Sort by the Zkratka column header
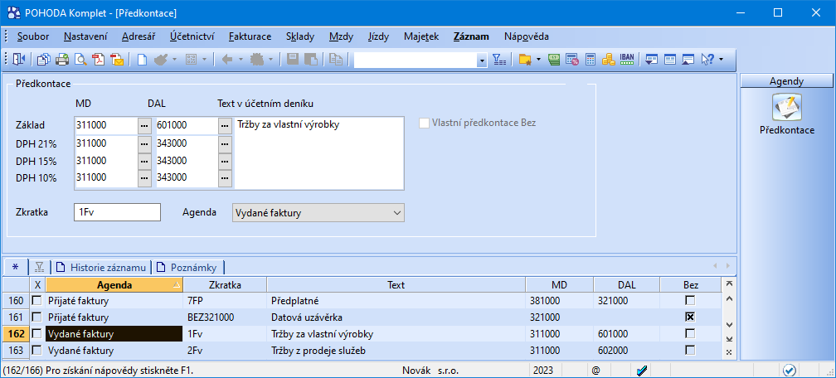 [226, 284]
